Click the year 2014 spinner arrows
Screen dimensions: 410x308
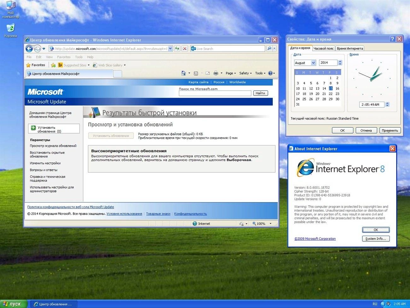(x=340, y=63)
